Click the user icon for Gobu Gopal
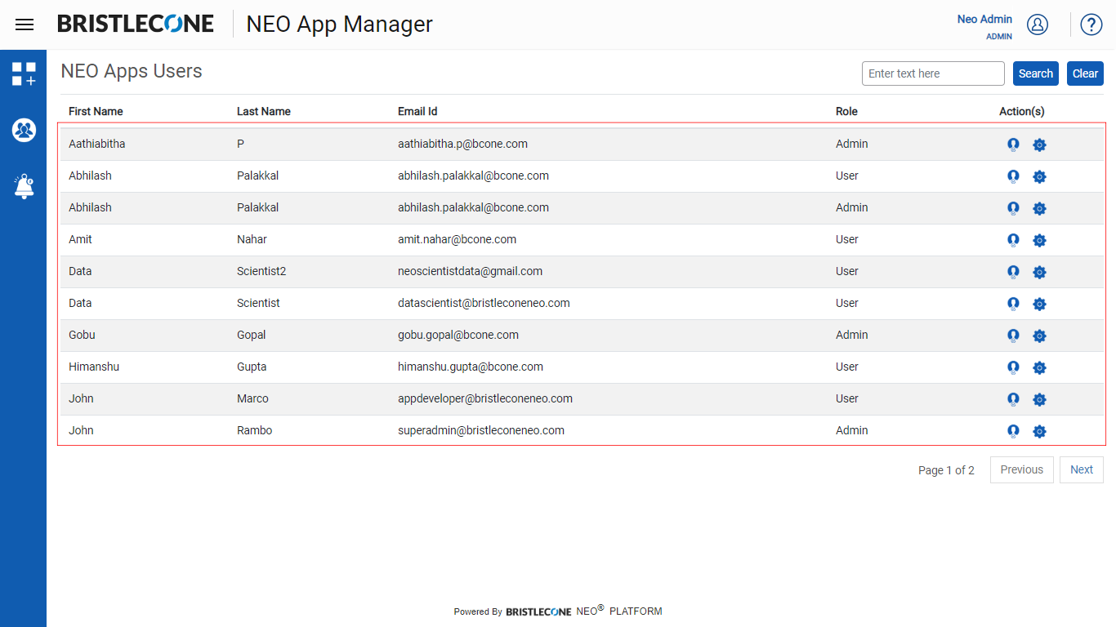Image resolution: width=1116 pixels, height=627 pixels. tap(1013, 336)
